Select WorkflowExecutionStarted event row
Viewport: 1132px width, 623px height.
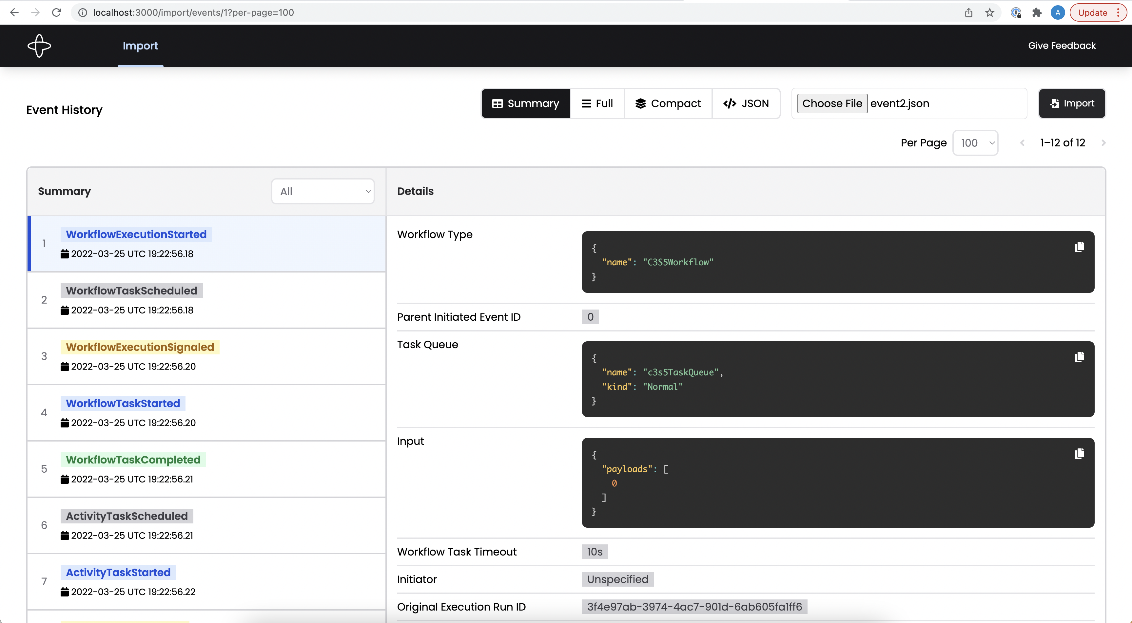(x=206, y=244)
